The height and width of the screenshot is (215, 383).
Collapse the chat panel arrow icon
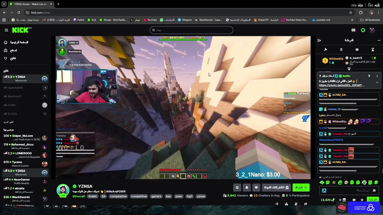pyautogui.click(x=319, y=40)
